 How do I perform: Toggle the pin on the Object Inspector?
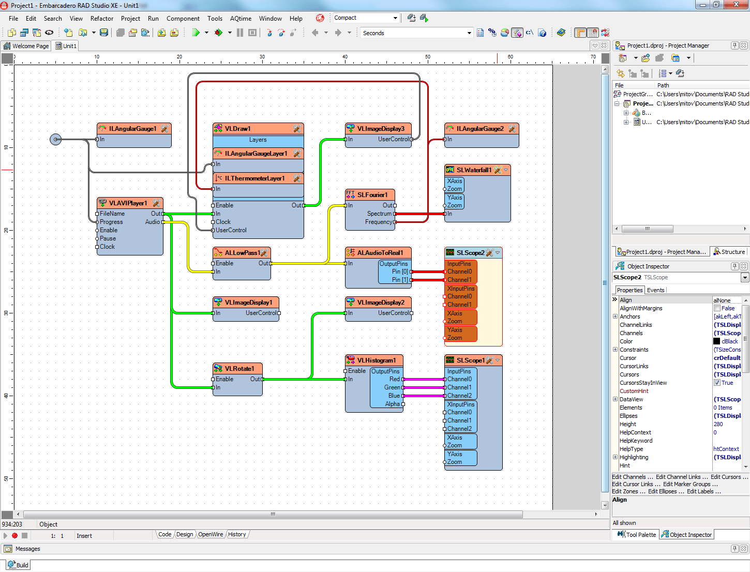(x=734, y=266)
